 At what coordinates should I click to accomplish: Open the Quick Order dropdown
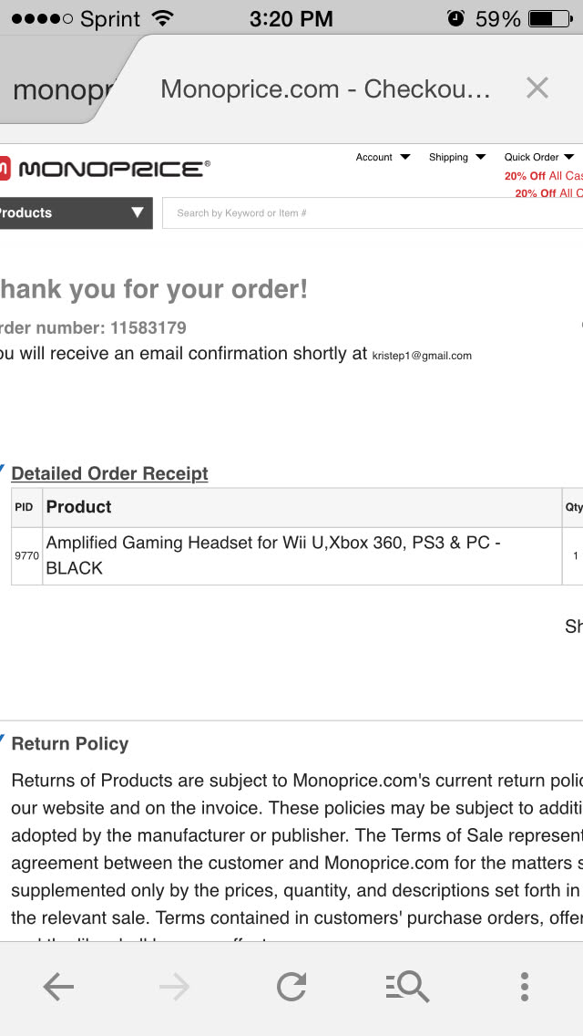coord(539,158)
